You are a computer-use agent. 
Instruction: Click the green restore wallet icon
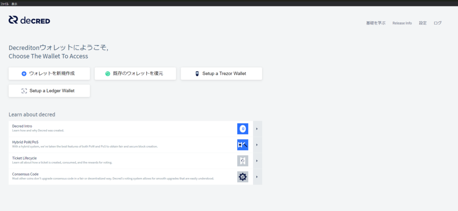tap(107, 74)
